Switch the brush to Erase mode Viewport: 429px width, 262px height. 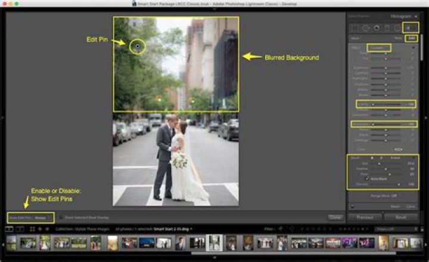(x=395, y=158)
